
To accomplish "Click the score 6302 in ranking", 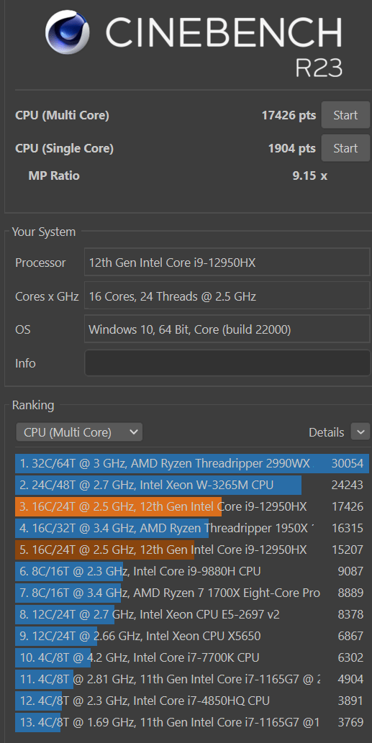I will coord(350,657).
